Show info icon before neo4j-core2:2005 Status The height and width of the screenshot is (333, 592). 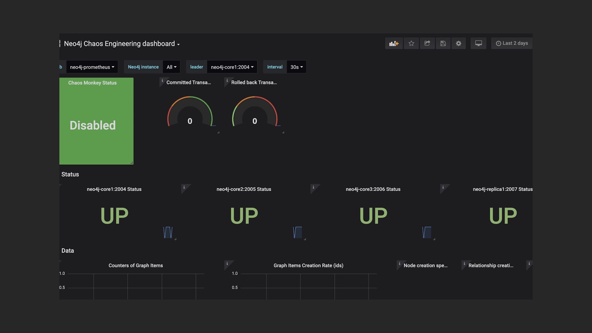click(x=184, y=187)
